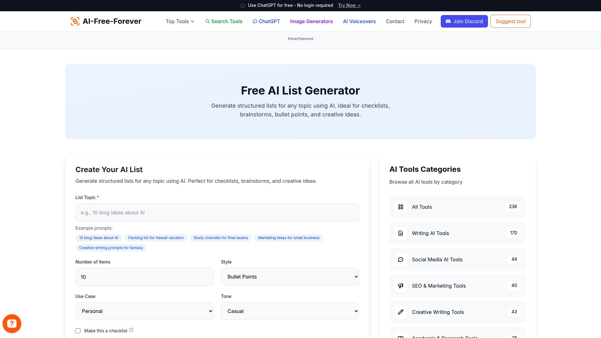Expand the Top Tools menu
This screenshot has height=338, width=601.
point(180,21)
